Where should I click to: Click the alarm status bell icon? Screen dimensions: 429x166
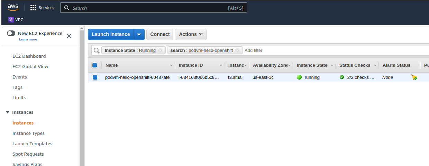pyautogui.click(x=414, y=77)
